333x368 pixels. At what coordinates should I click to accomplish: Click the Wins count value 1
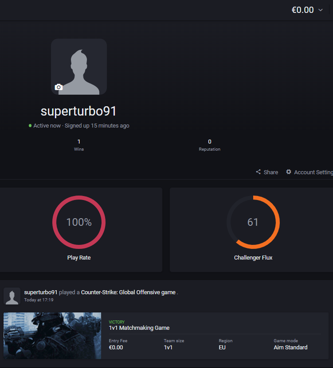[79, 141]
